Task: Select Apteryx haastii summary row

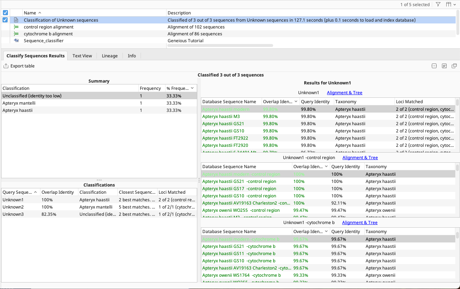Action: coord(99,110)
